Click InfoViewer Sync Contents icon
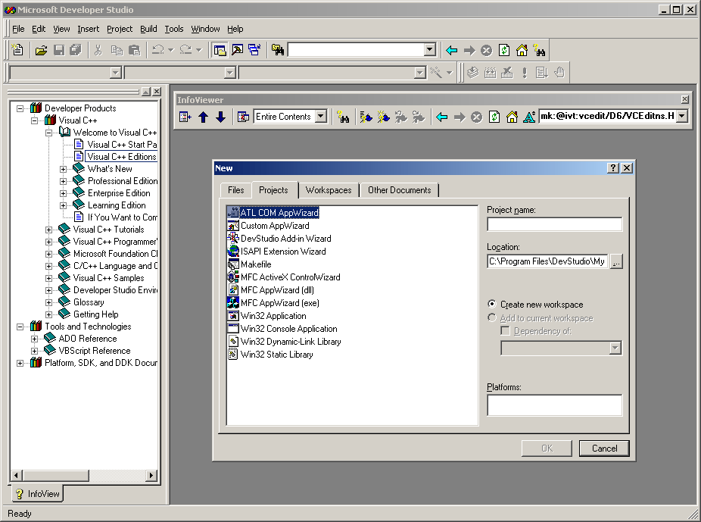 pos(185,117)
